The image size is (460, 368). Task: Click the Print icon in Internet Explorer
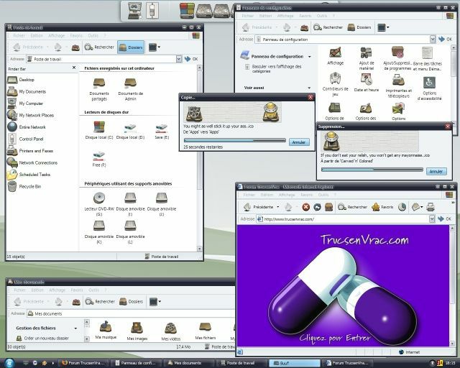[x=431, y=207]
